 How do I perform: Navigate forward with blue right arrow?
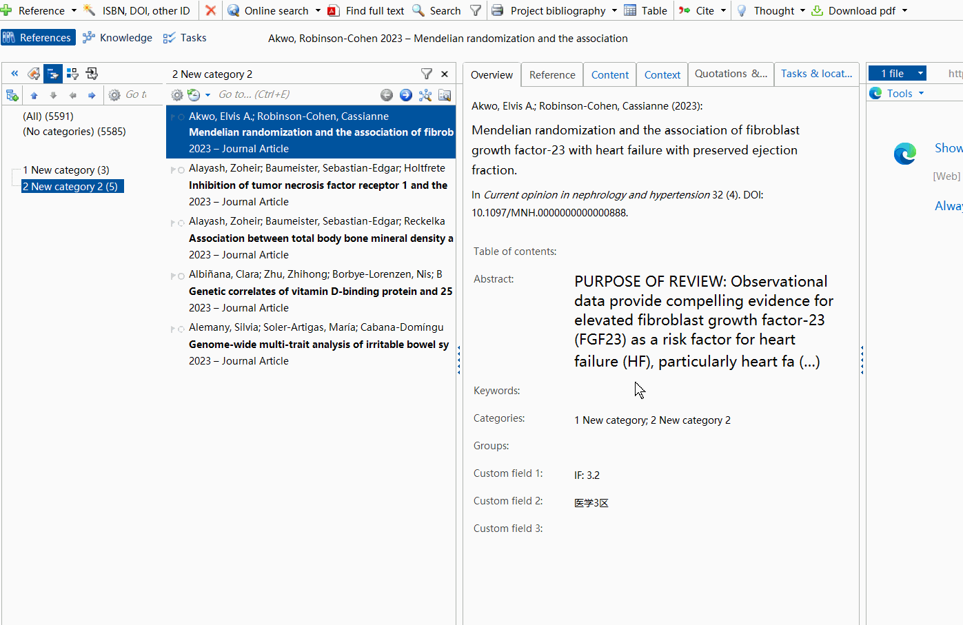click(x=406, y=95)
